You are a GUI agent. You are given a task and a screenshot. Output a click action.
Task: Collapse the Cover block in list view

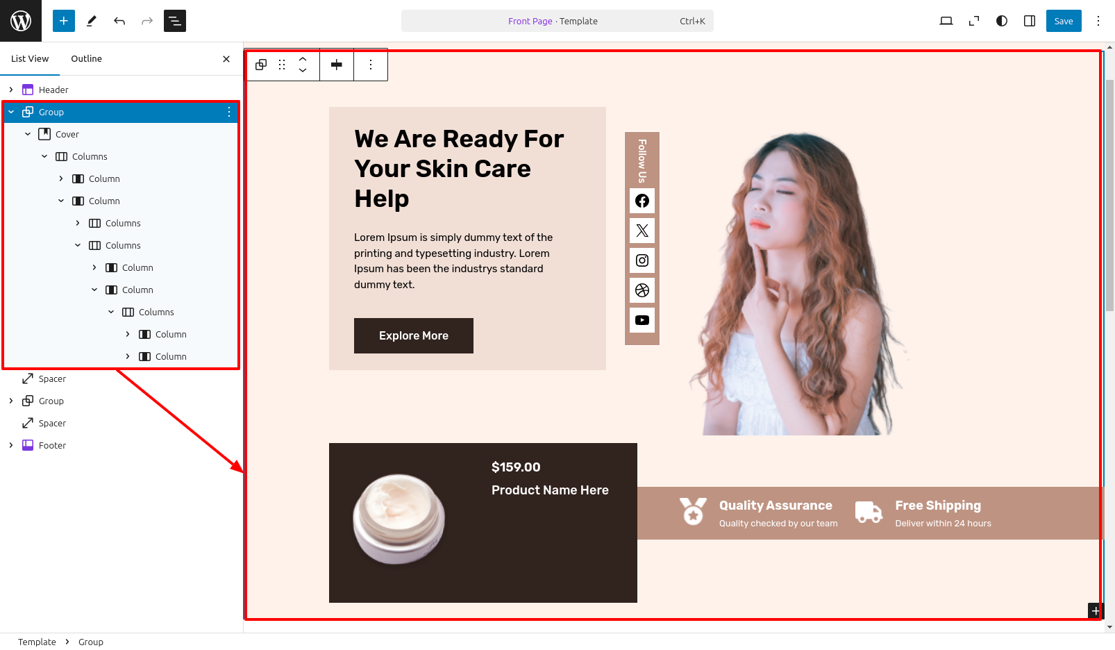point(28,134)
